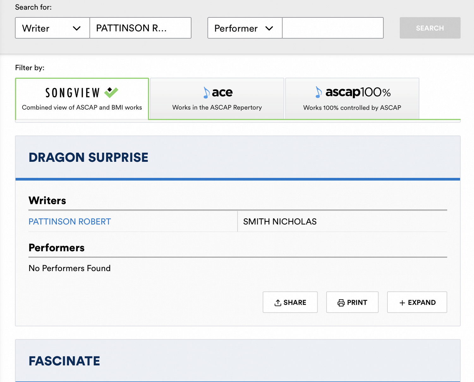Select the ASCAP 100% controlled works tab
474x382 pixels.
352,99
